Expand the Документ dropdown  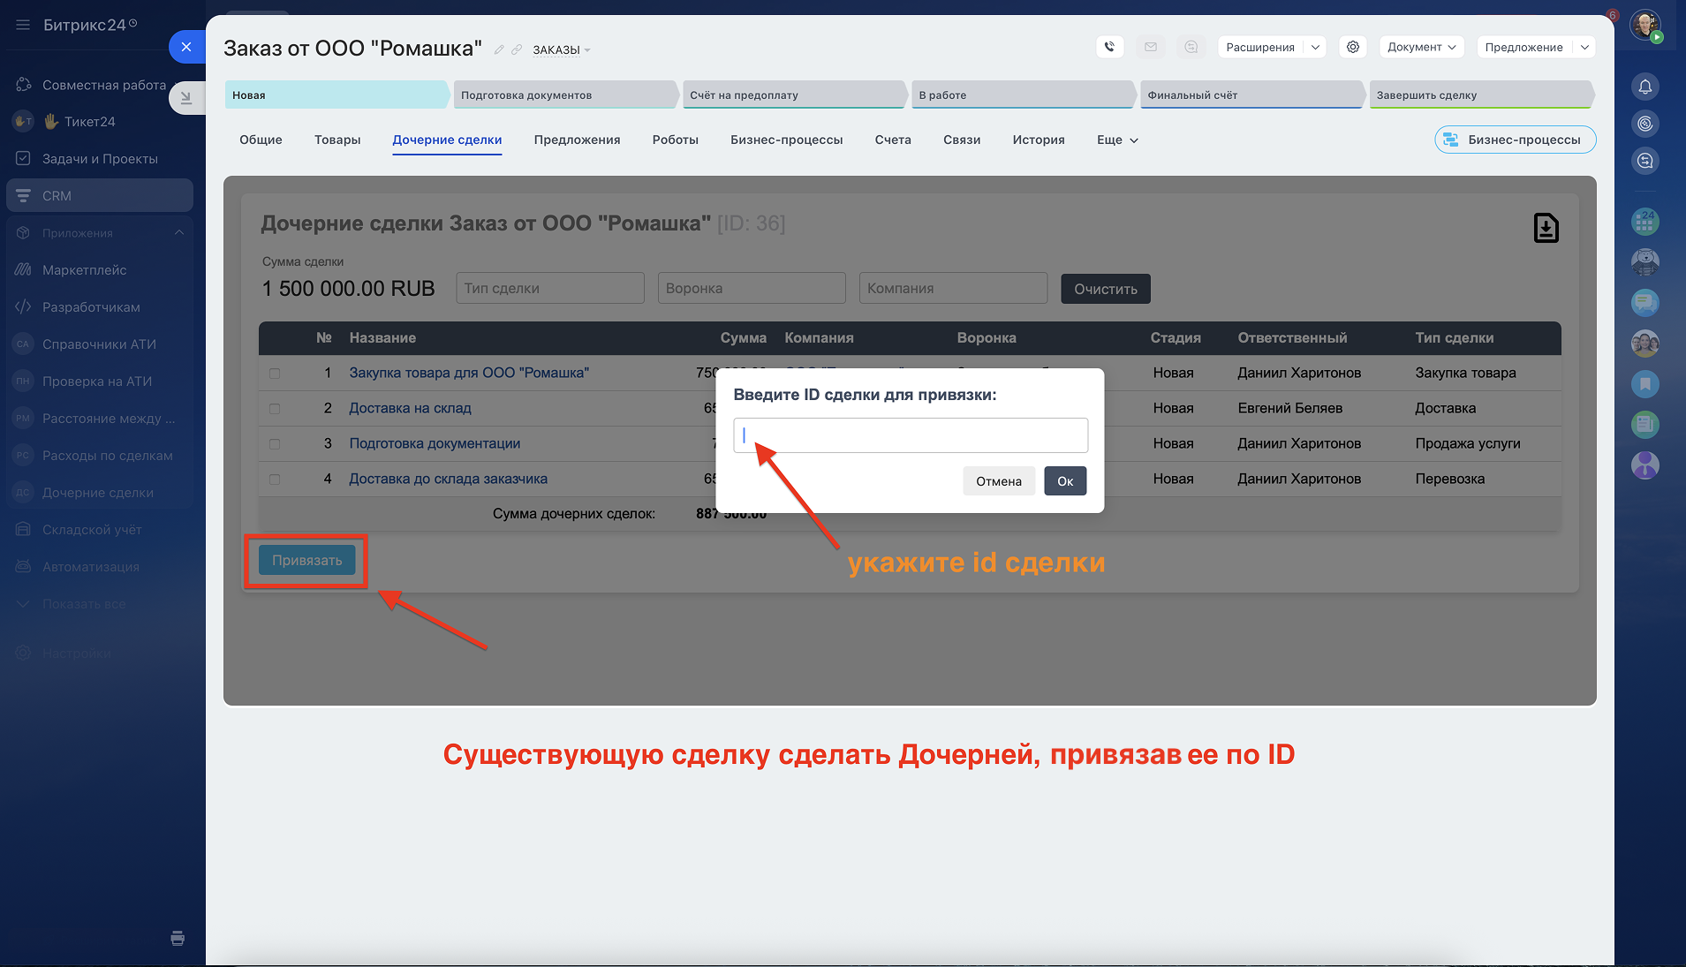pyautogui.click(x=1421, y=47)
